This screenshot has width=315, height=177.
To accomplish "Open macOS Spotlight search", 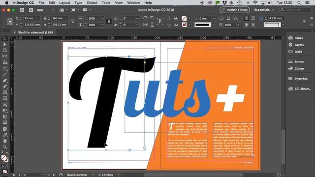I will 299,2.
